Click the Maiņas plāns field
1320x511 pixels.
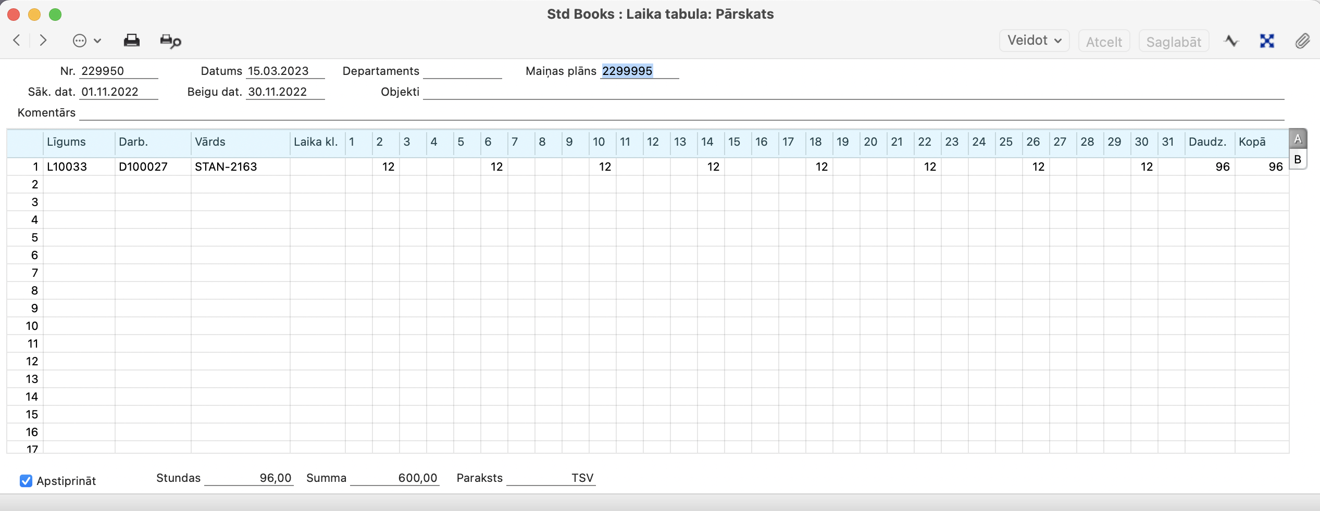639,71
